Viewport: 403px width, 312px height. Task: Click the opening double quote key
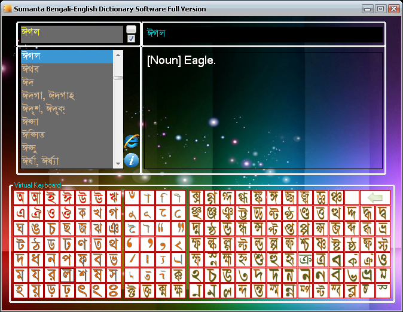pos(163,229)
